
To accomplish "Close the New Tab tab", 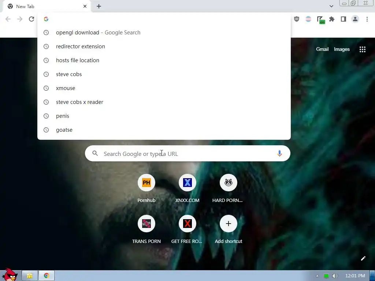I will coord(85,6).
